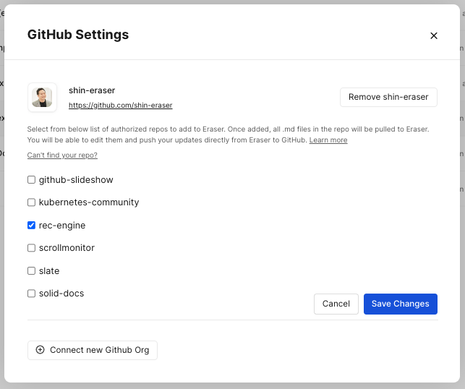Tick the scrollmonitor repo checkbox

pyautogui.click(x=31, y=248)
